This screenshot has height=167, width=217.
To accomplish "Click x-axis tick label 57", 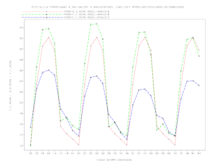I will click(145, 153).
